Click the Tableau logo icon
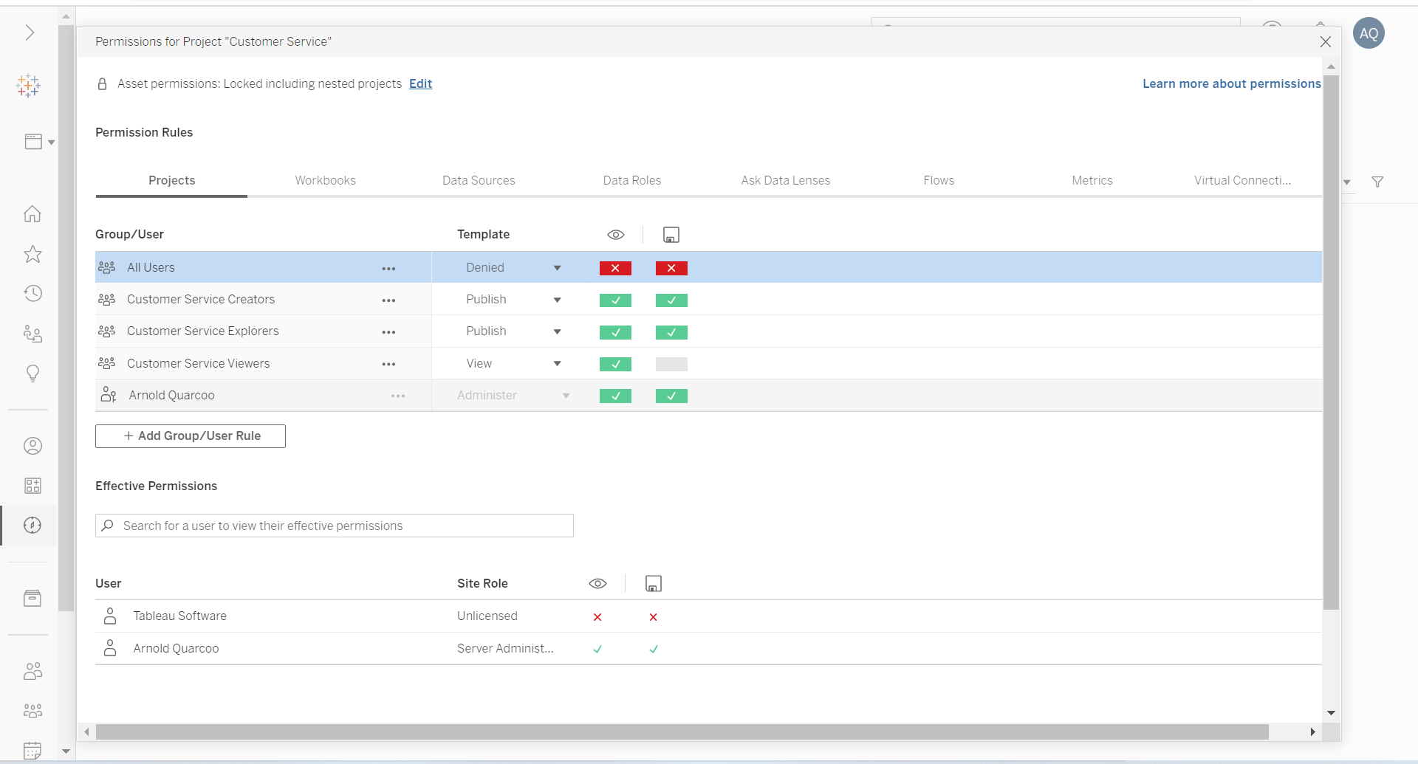 [x=28, y=86]
